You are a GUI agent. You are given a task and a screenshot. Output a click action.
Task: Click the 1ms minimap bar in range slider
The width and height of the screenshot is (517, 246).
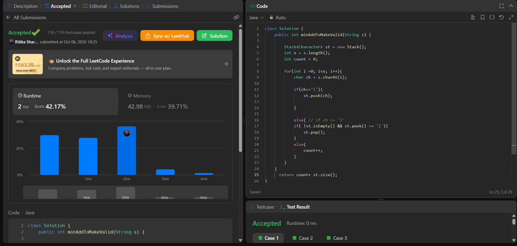(87, 195)
